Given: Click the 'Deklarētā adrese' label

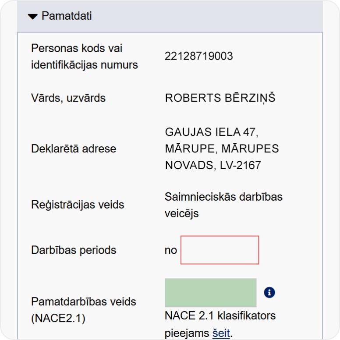Looking at the screenshot, I should 74,149.
